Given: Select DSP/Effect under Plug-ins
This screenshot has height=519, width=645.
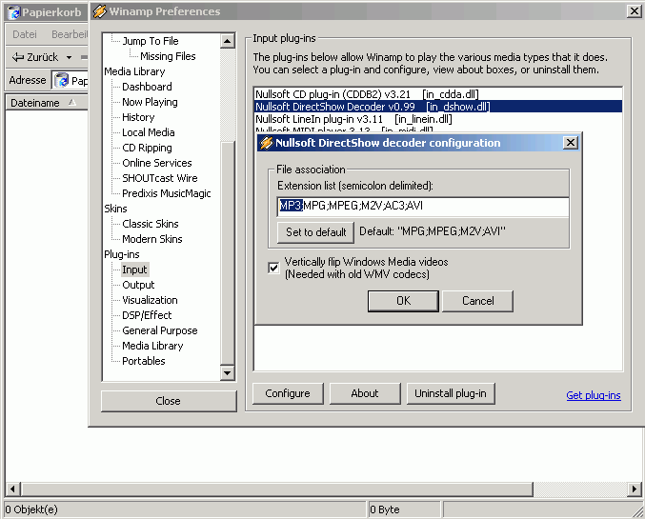Looking at the screenshot, I should [147, 315].
